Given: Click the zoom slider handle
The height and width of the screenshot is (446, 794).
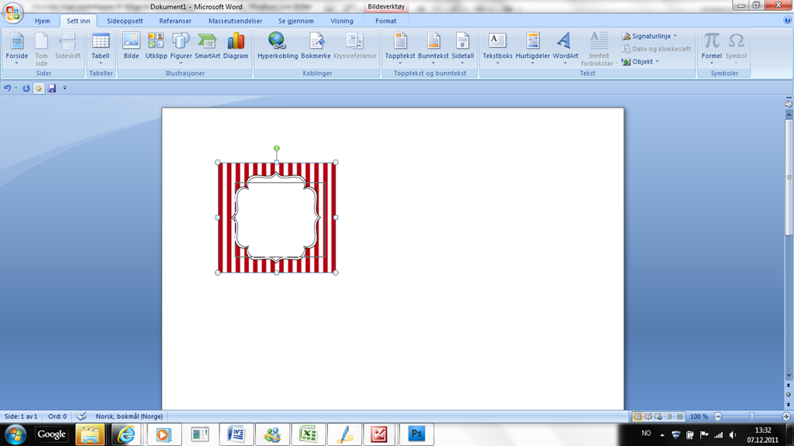Looking at the screenshot, I should click(x=751, y=416).
